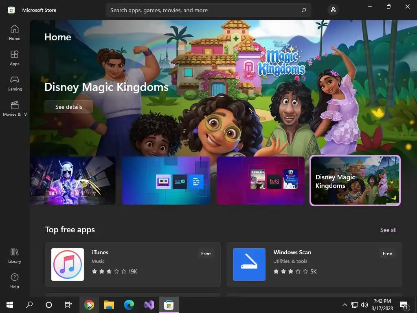Open File Explorer from the taskbar
Image resolution: width=417 pixels, height=313 pixels.
(109, 305)
